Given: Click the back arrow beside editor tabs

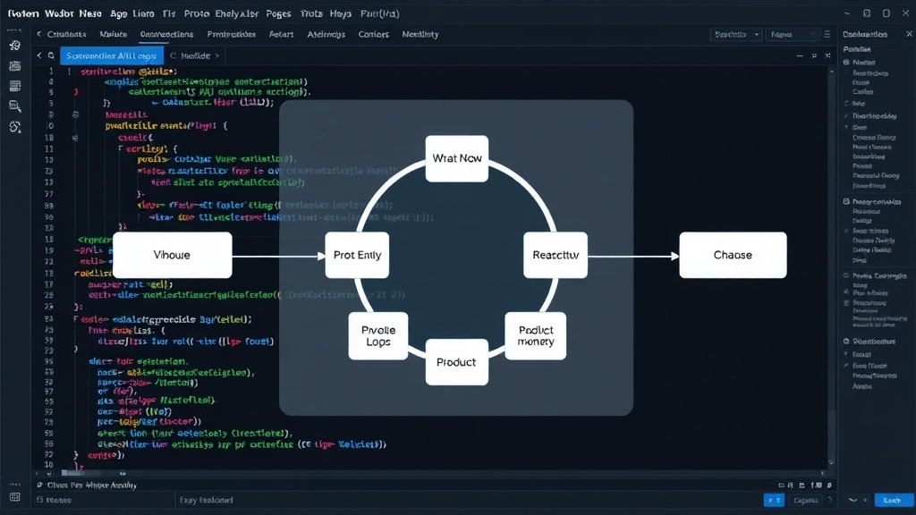Looking at the screenshot, I should click(x=39, y=55).
